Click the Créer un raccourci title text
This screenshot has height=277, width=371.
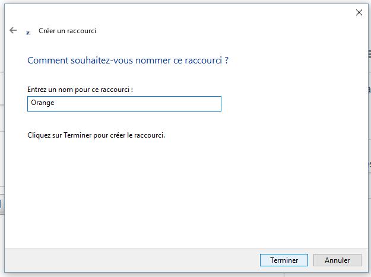click(x=67, y=31)
